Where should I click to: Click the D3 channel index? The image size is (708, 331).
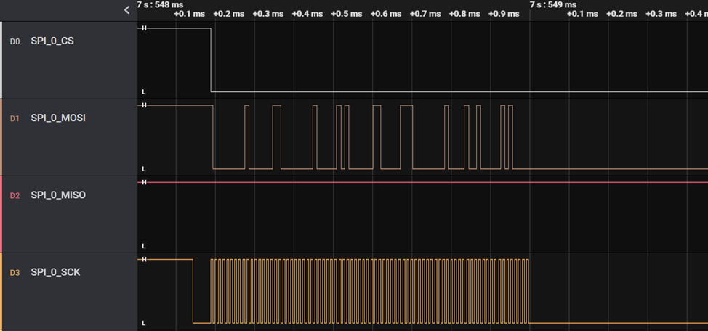click(15, 273)
